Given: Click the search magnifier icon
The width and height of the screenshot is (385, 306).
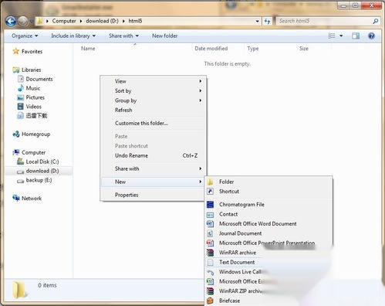Looking at the screenshot, I should [376, 21].
